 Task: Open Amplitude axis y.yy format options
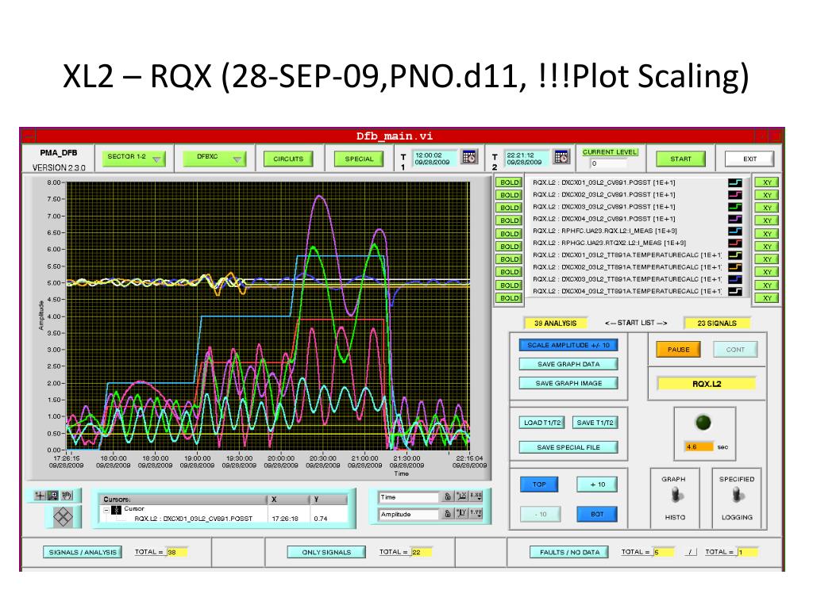point(476,514)
